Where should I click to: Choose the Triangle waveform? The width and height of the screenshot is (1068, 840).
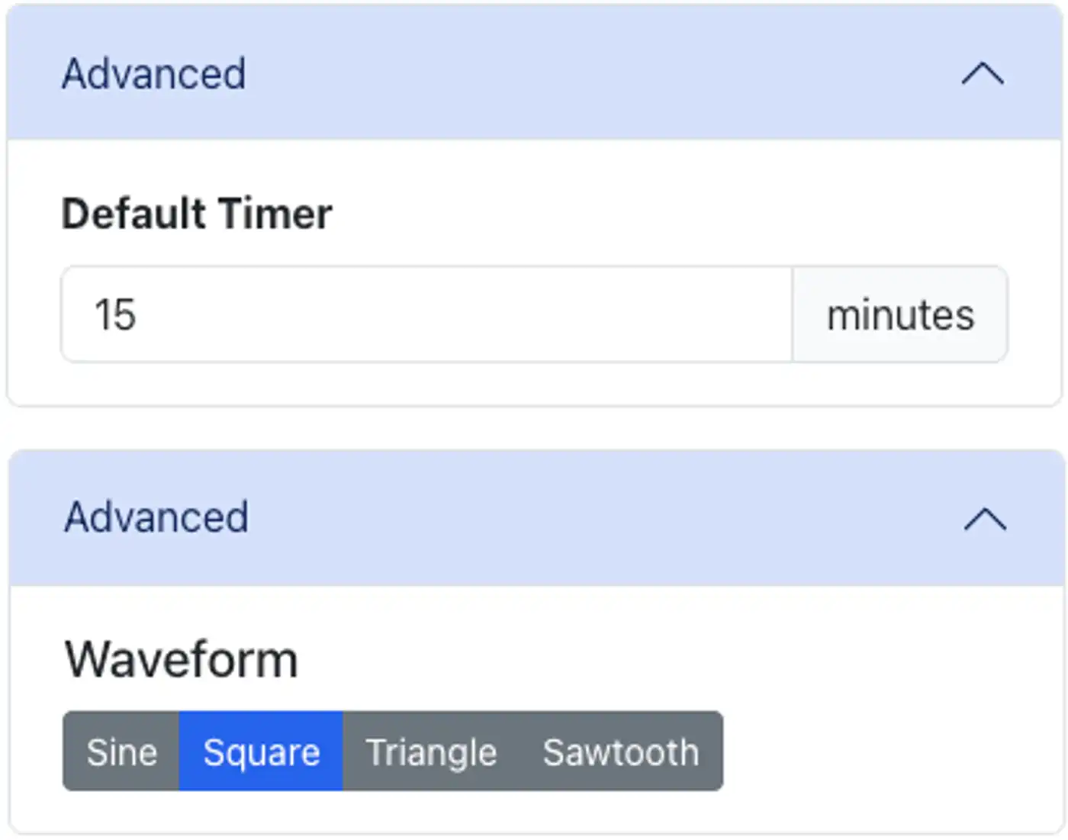(431, 752)
